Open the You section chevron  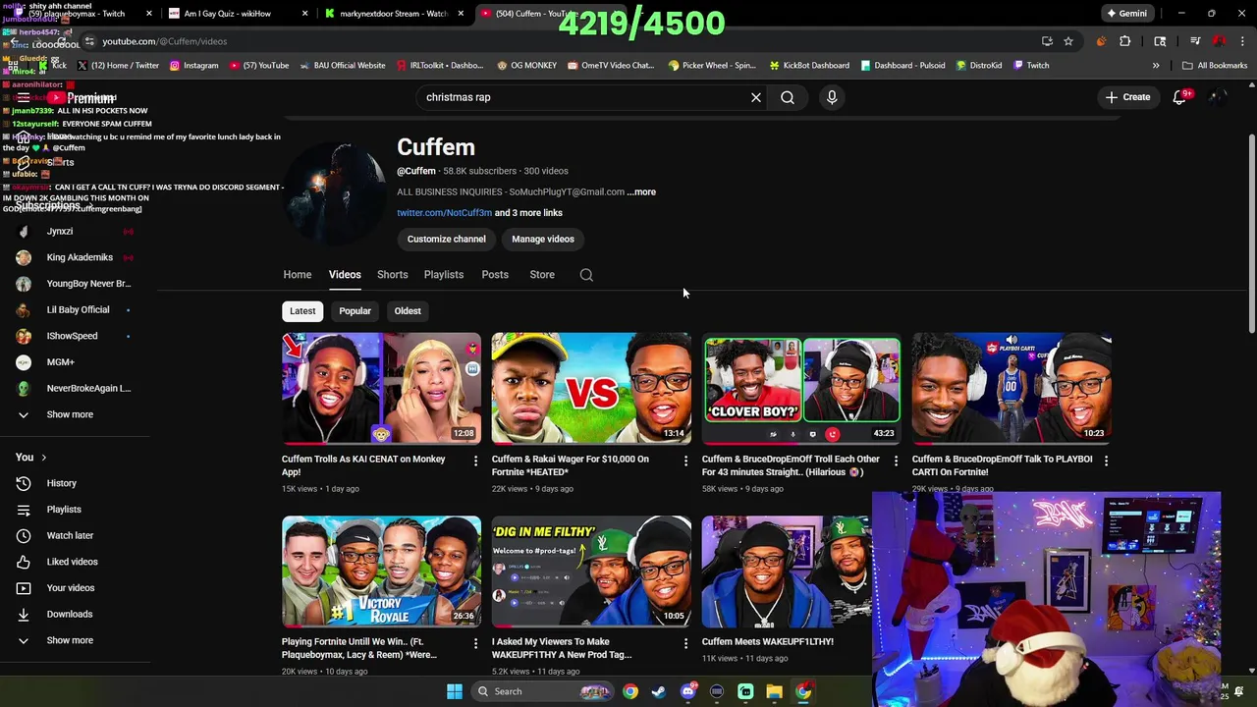pos(43,458)
